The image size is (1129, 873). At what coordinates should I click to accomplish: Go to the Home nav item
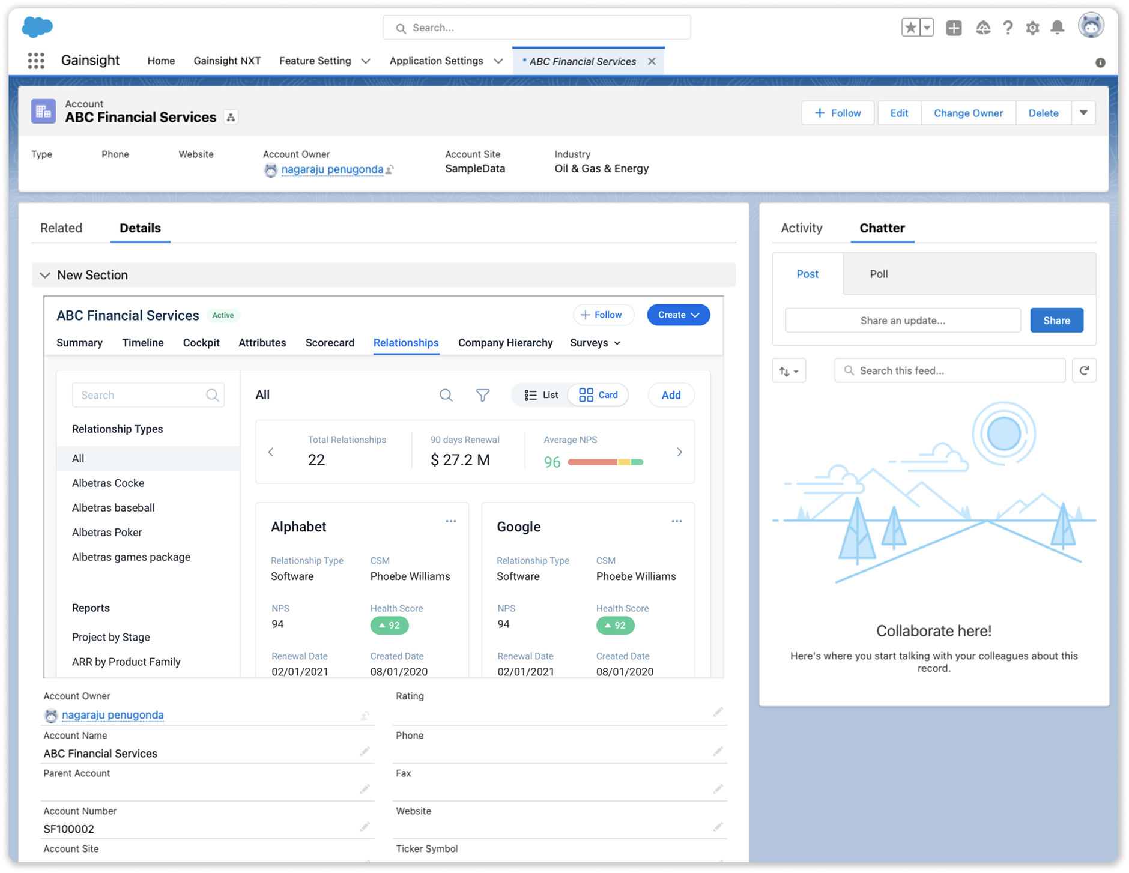(x=161, y=61)
